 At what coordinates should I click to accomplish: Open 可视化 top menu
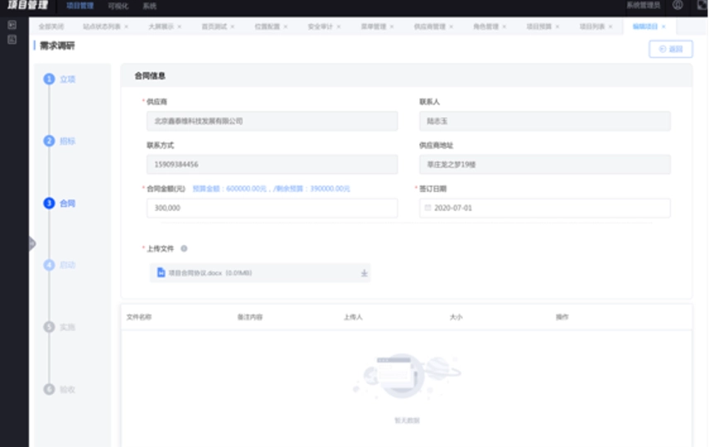[x=118, y=6]
